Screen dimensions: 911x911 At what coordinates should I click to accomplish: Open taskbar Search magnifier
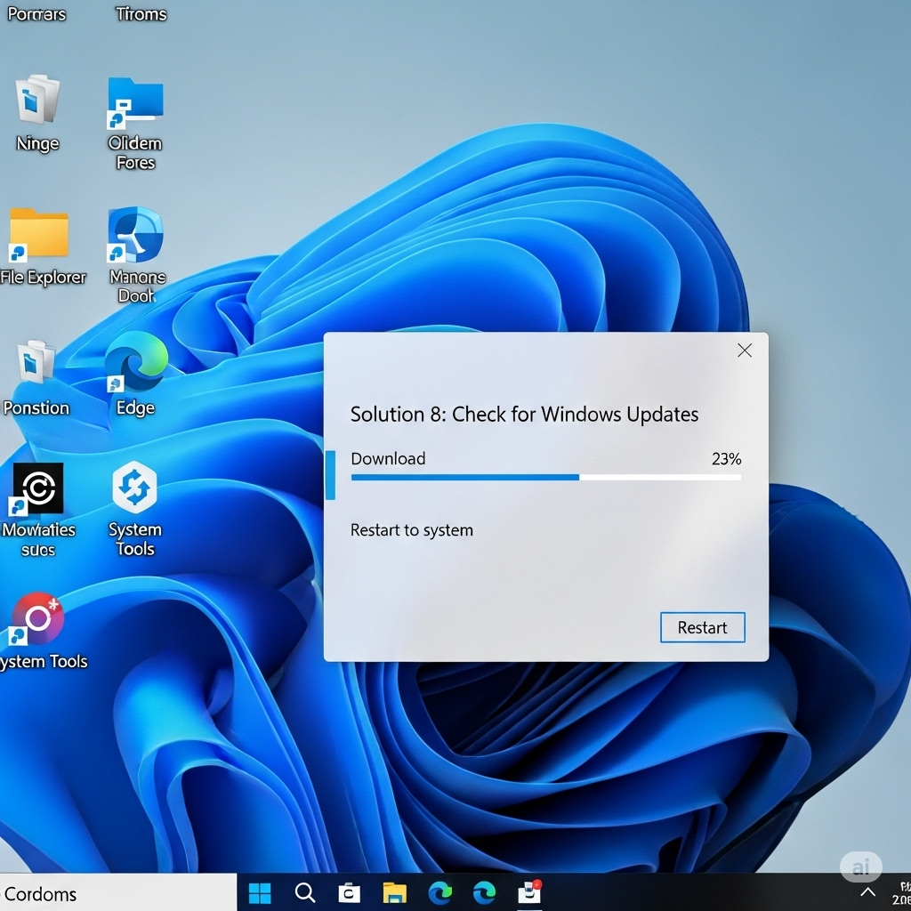[304, 892]
